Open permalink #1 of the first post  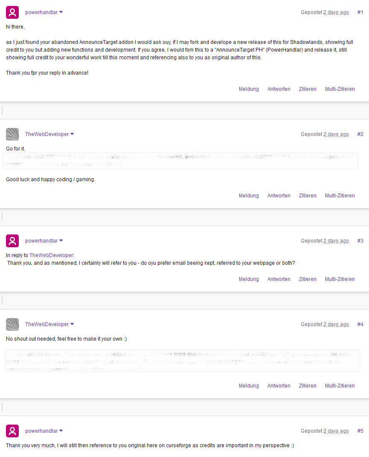point(360,12)
